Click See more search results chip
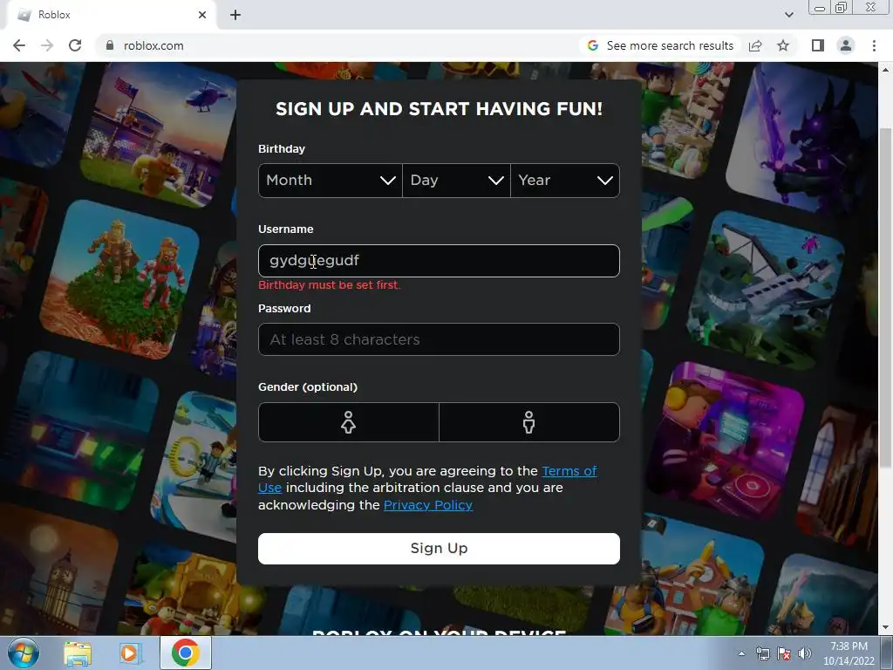 pos(661,45)
